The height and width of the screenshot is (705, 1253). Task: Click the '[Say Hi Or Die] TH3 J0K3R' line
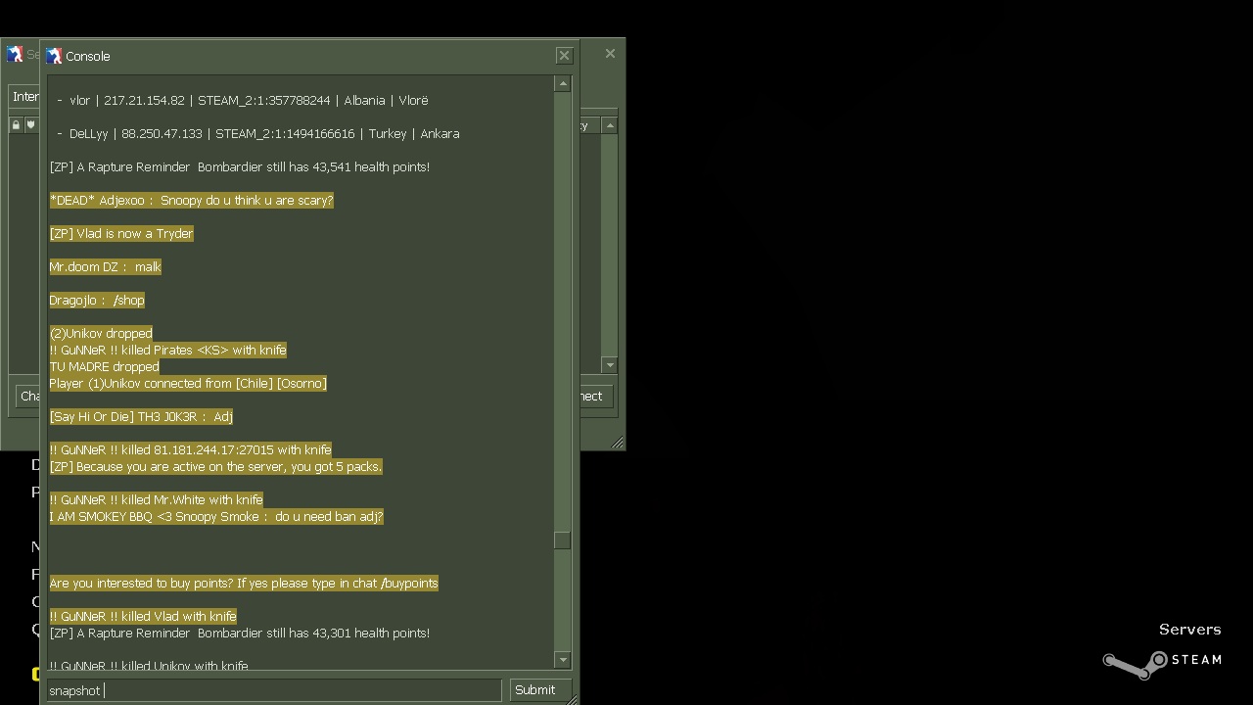pyautogui.click(x=141, y=416)
